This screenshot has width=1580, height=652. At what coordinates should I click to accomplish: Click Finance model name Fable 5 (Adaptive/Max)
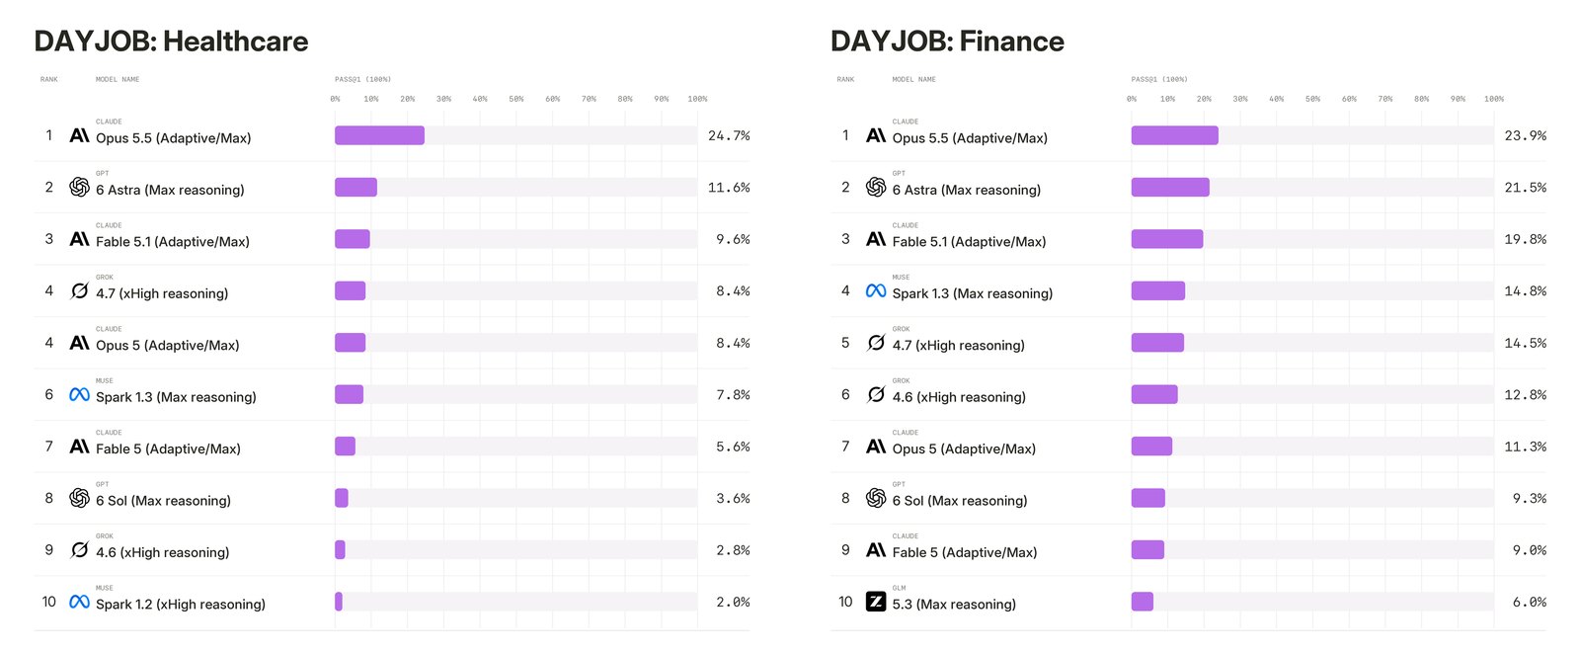coord(965,553)
